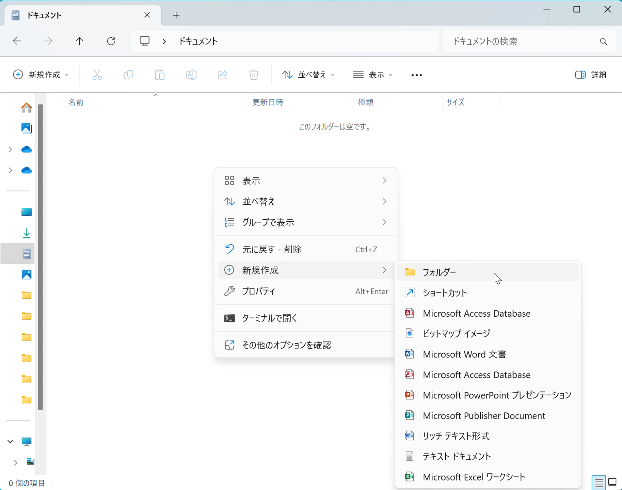This screenshot has width=622, height=490.
Task: Go forward with the right arrow
Action: [48, 41]
